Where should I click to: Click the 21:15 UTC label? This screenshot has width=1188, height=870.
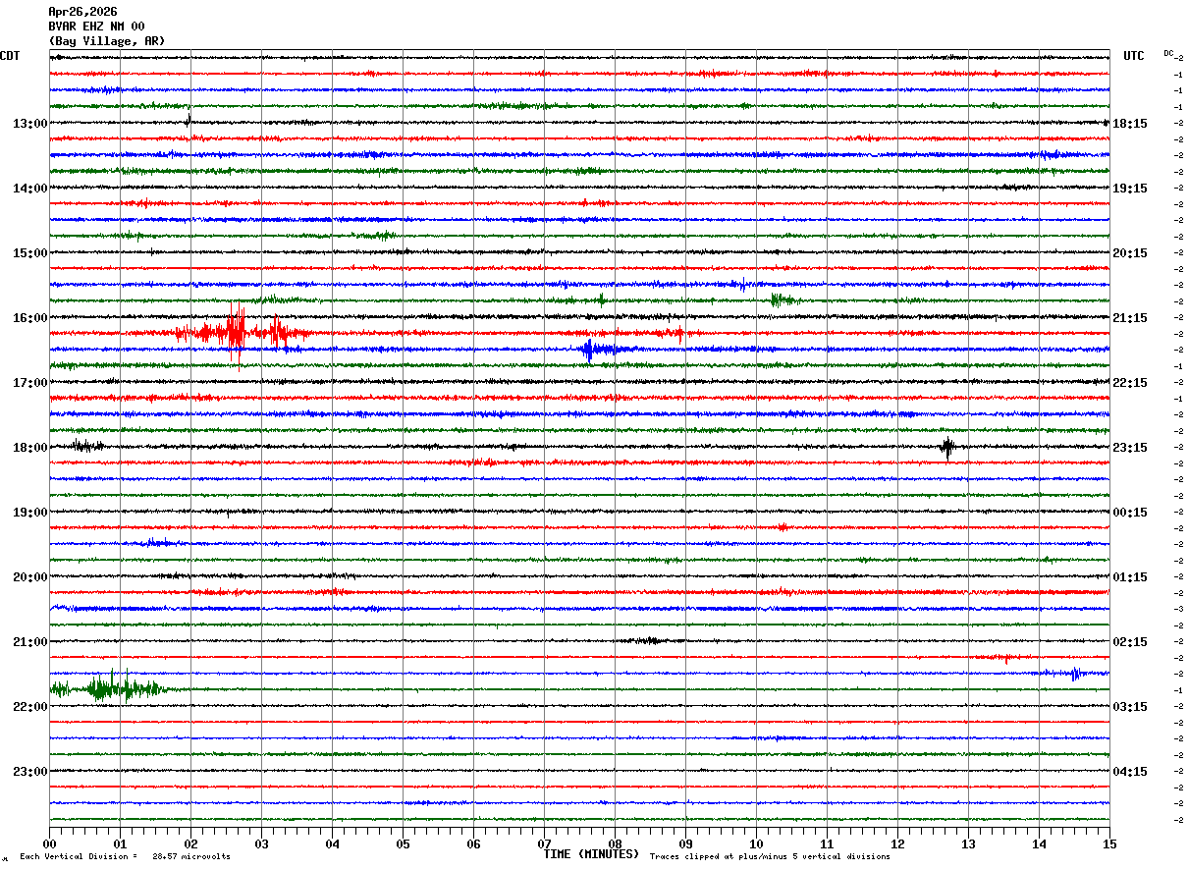point(1130,318)
